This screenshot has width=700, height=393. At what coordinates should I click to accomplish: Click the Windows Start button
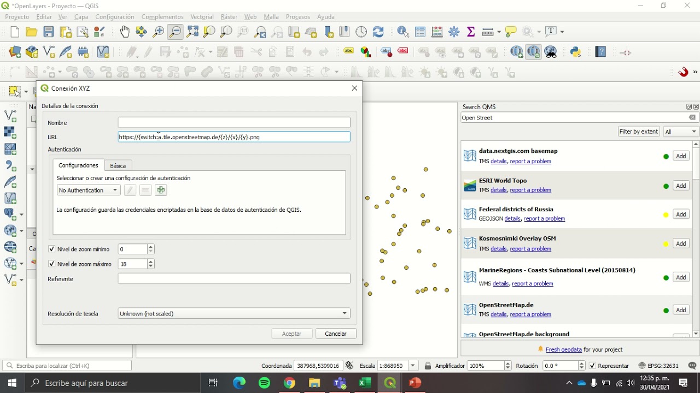(12, 383)
